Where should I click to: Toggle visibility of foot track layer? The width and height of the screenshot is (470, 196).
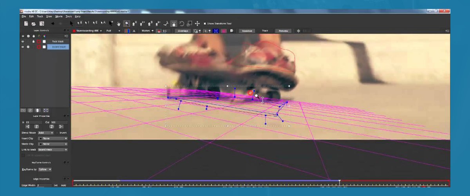pos(23,41)
